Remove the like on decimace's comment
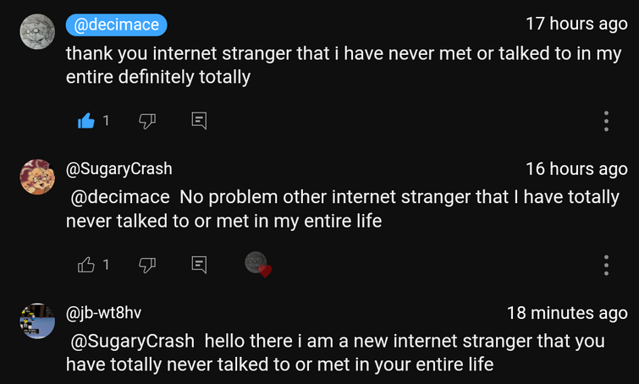The width and height of the screenshot is (639, 384). (x=85, y=121)
